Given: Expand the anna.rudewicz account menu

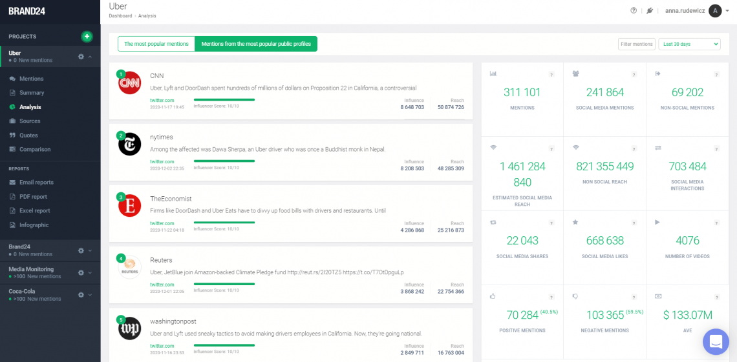Looking at the screenshot, I should (x=727, y=11).
